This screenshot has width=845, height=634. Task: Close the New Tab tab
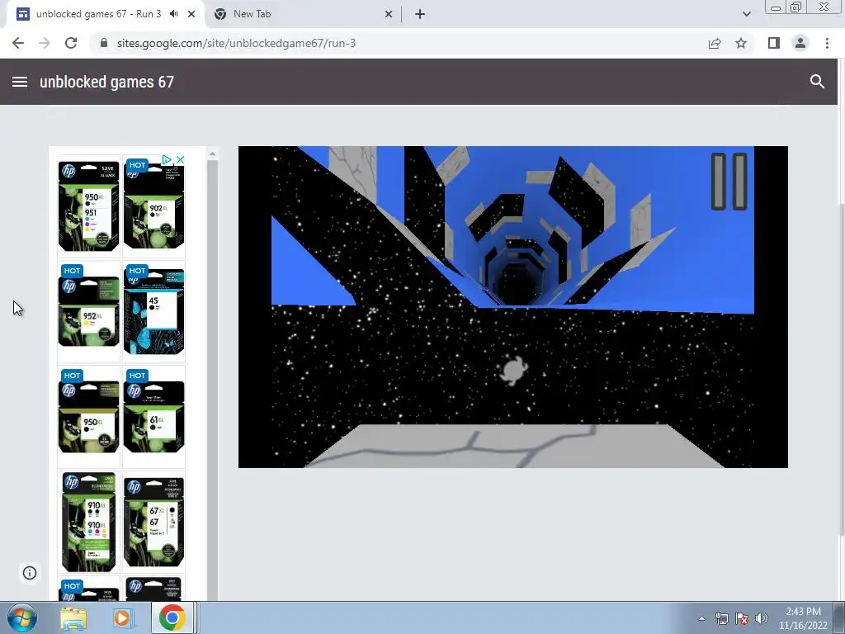click(389, 14)
